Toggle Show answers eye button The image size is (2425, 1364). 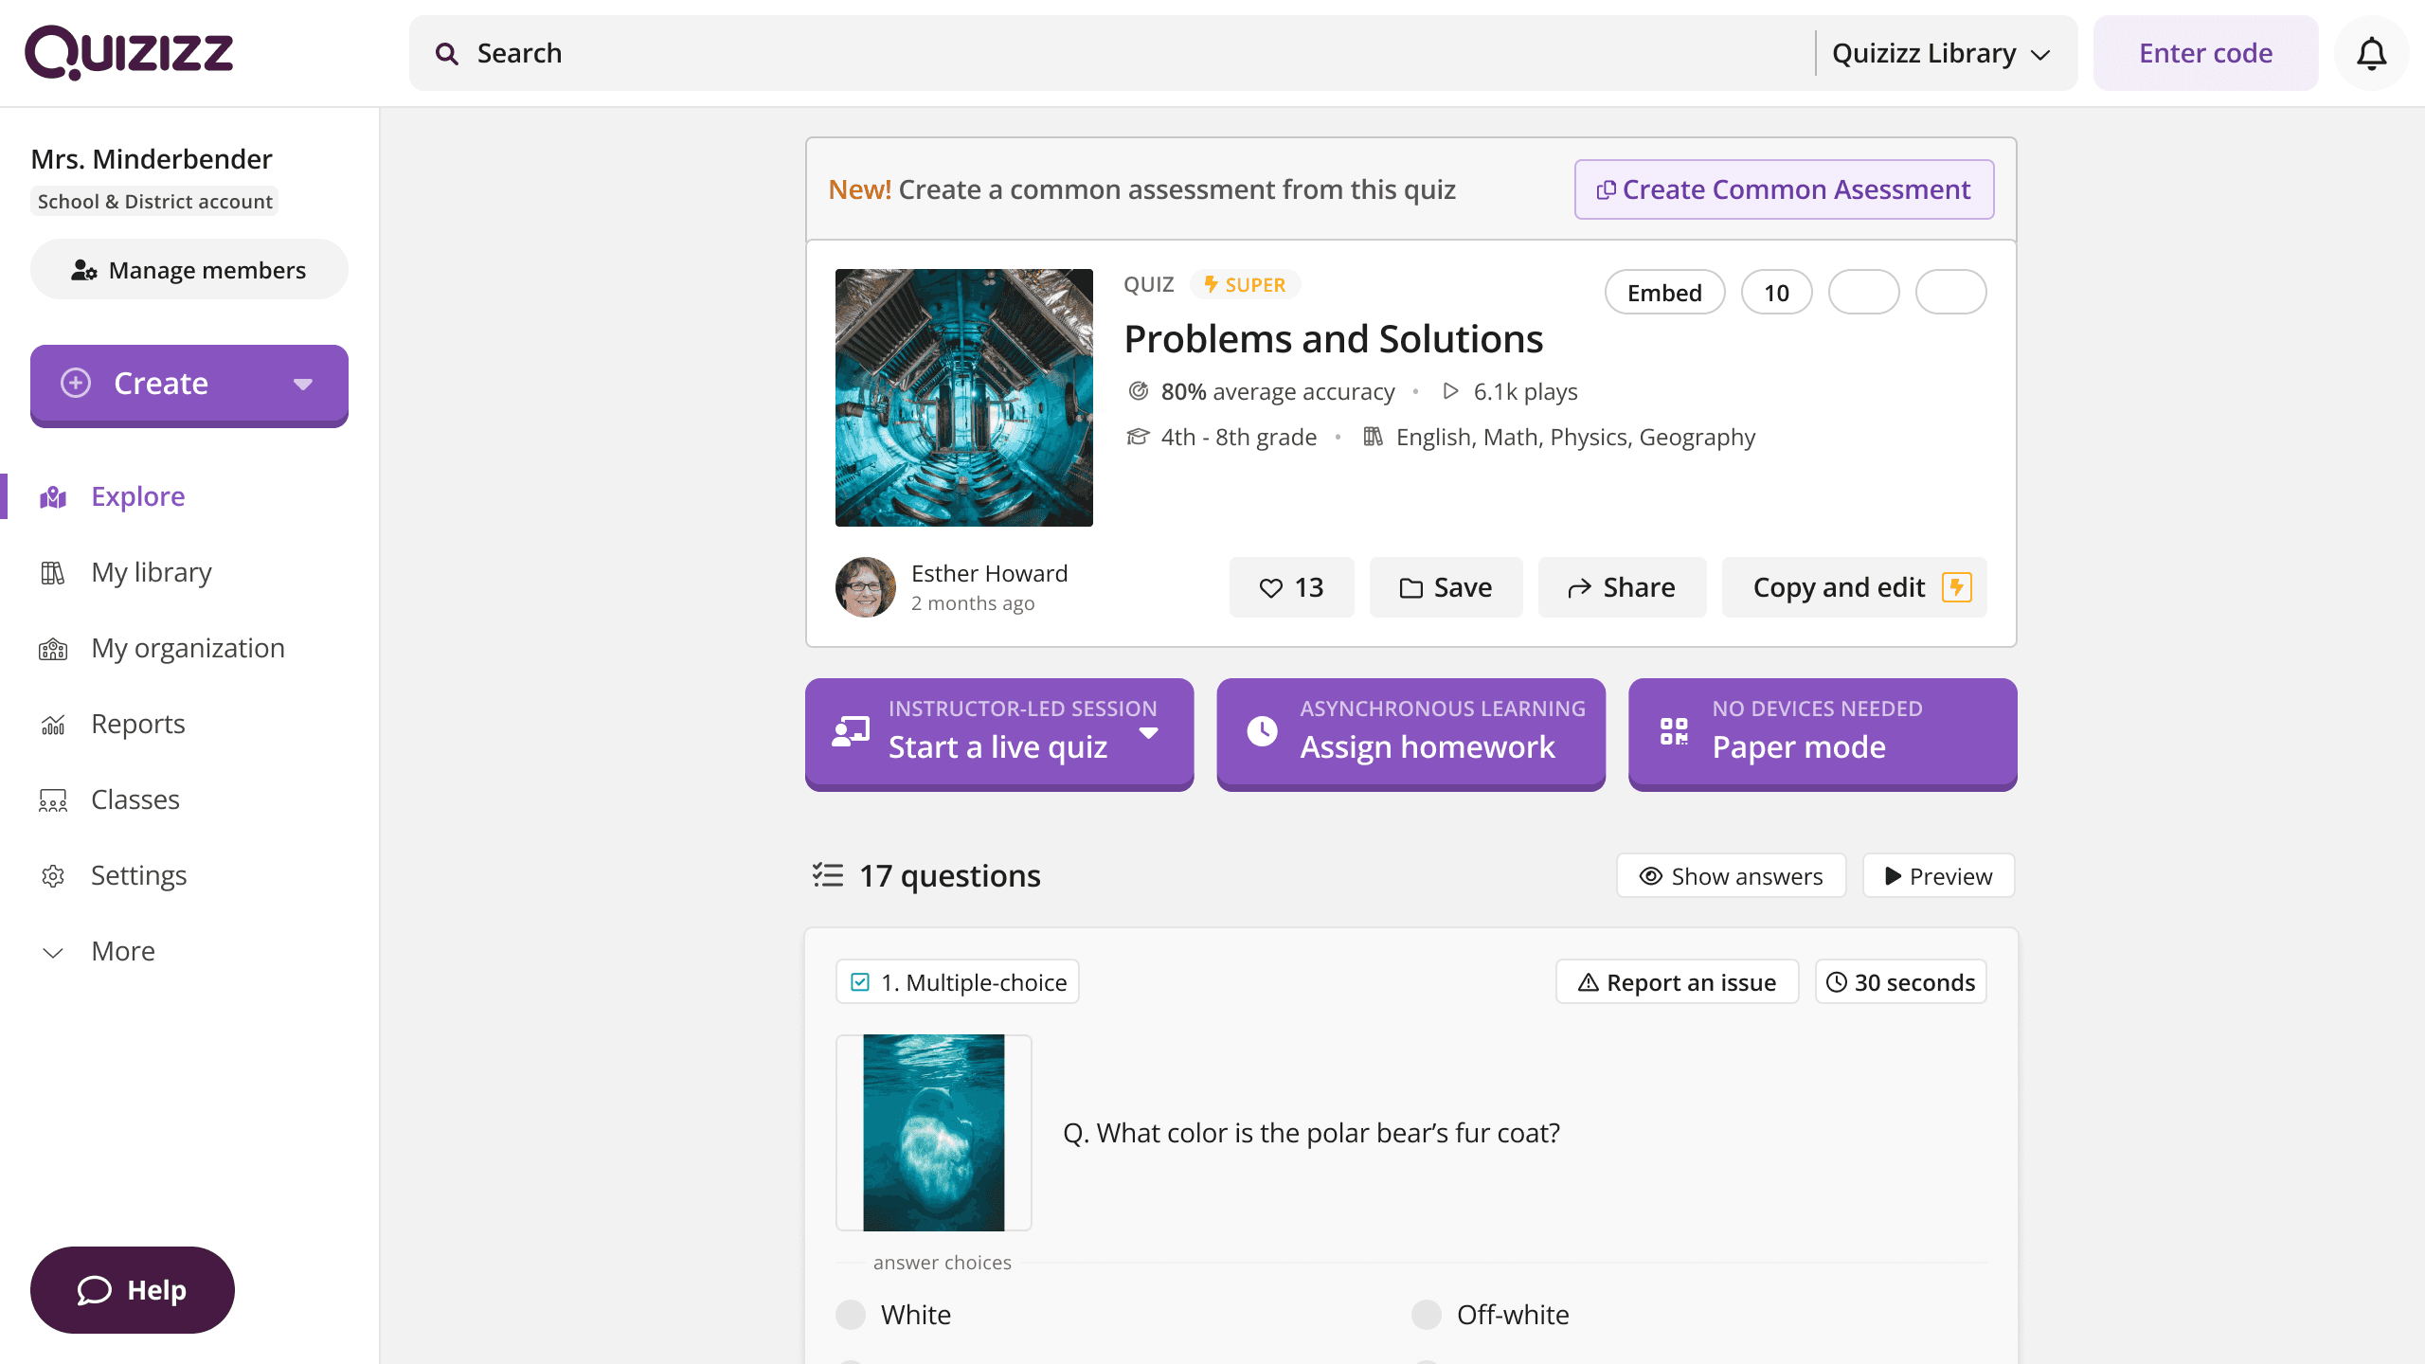coord(1731,876)
